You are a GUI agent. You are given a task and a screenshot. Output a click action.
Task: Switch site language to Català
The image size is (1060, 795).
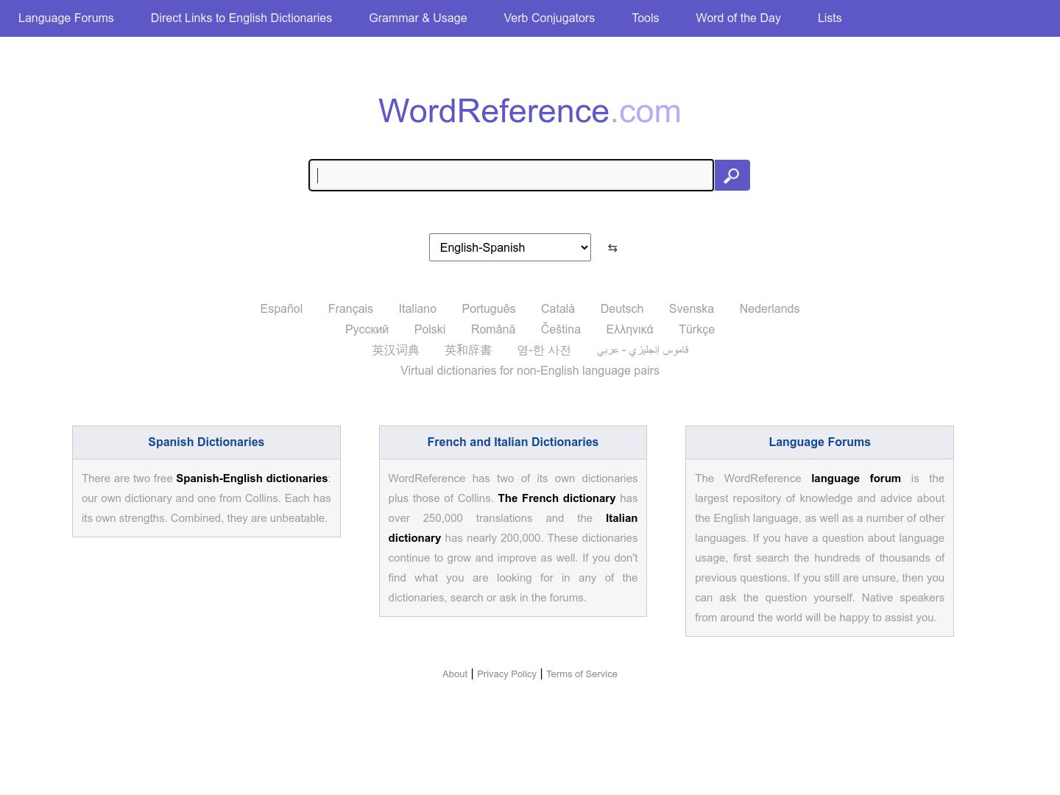(558, 308)
